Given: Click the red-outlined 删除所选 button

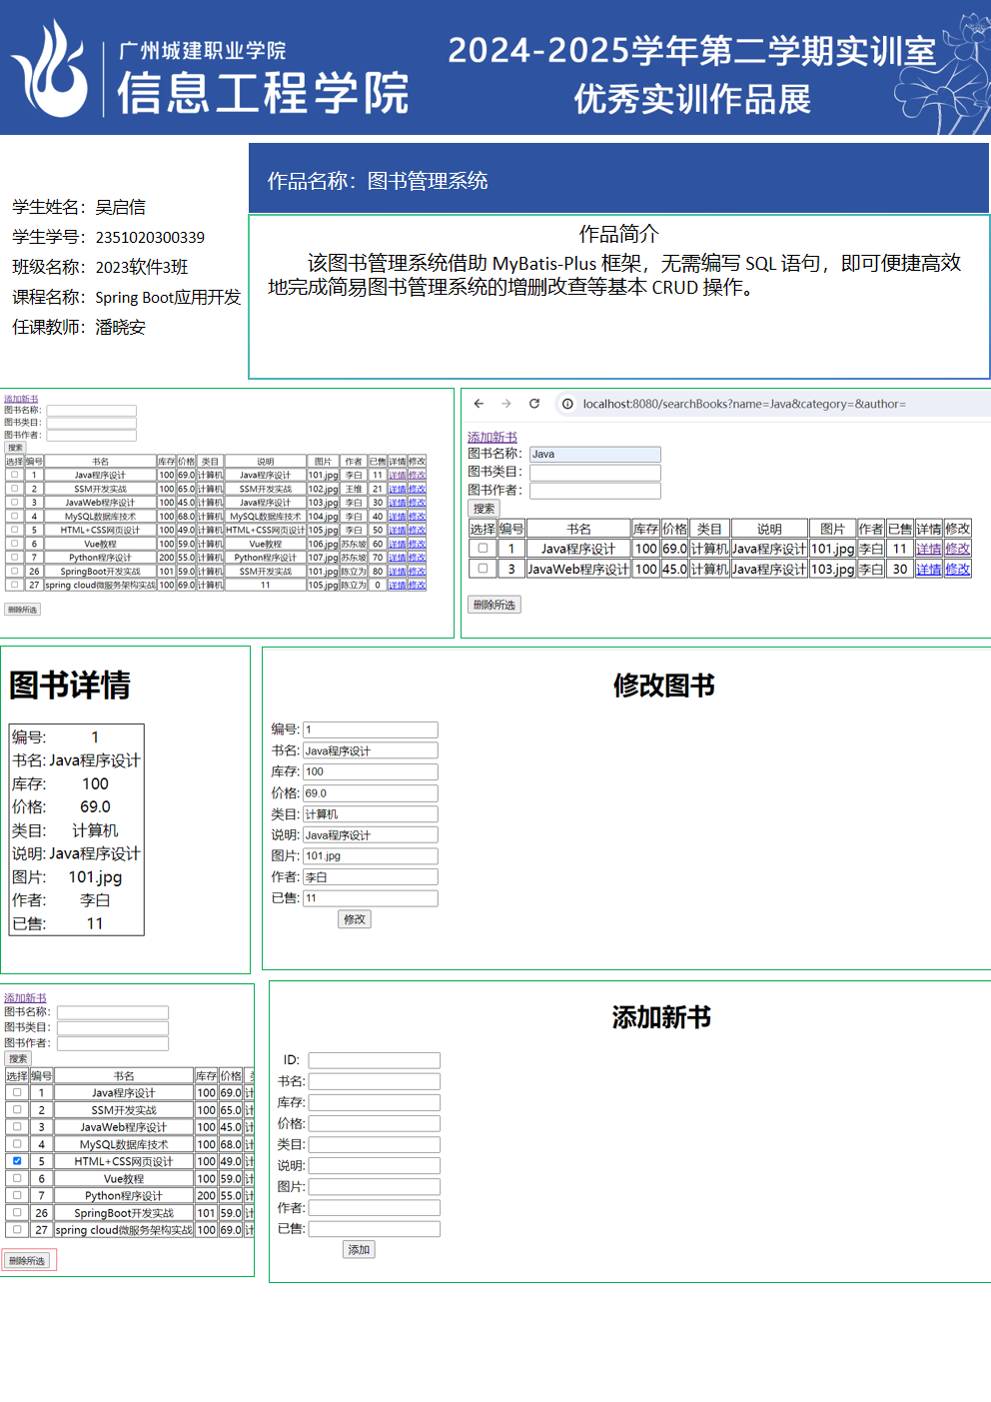Looking at the screenshot, I should [x=28, y=1260].
